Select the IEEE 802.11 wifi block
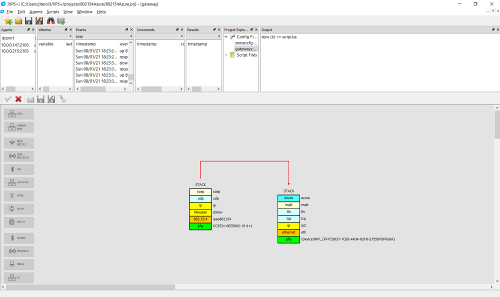Viewport: 500px width, 297px height. click(19, 142)
